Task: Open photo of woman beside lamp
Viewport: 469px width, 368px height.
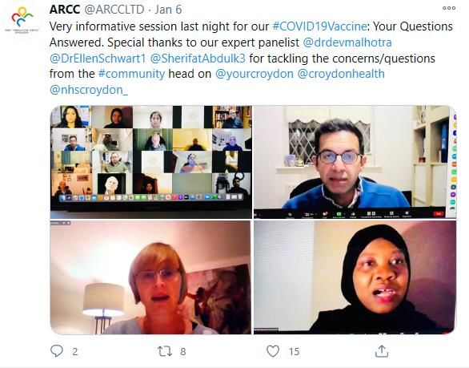Action: click(150, 277)
